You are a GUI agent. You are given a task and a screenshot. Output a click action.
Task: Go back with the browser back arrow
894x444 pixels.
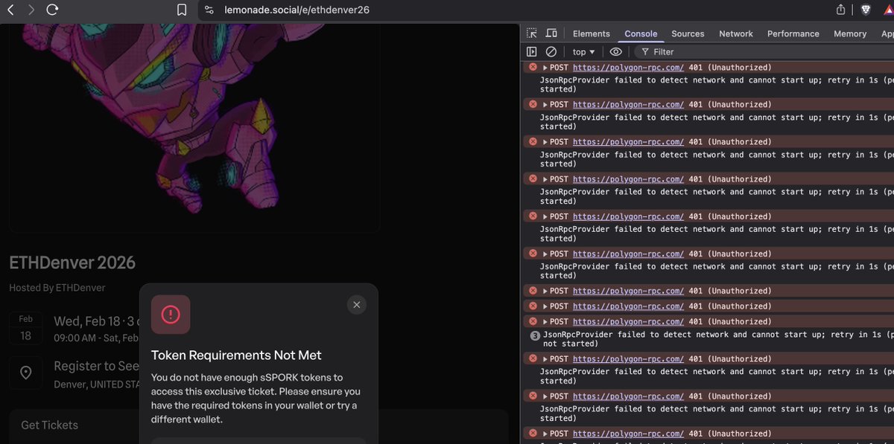point(10,10)
